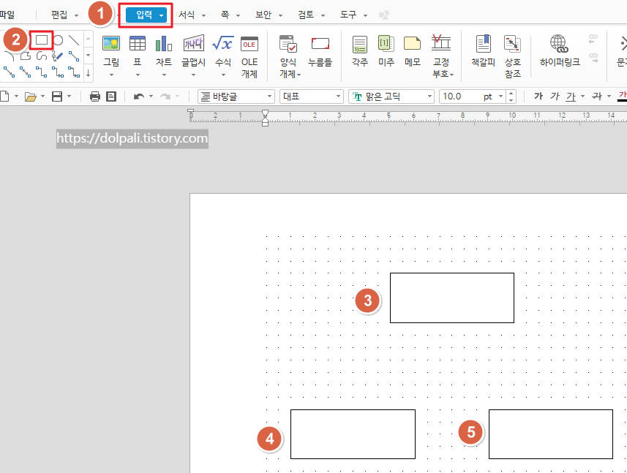Expand the 표 dropdown arrow
The height and width of the screenshot is (473, 627).
[x=138, y=75]
